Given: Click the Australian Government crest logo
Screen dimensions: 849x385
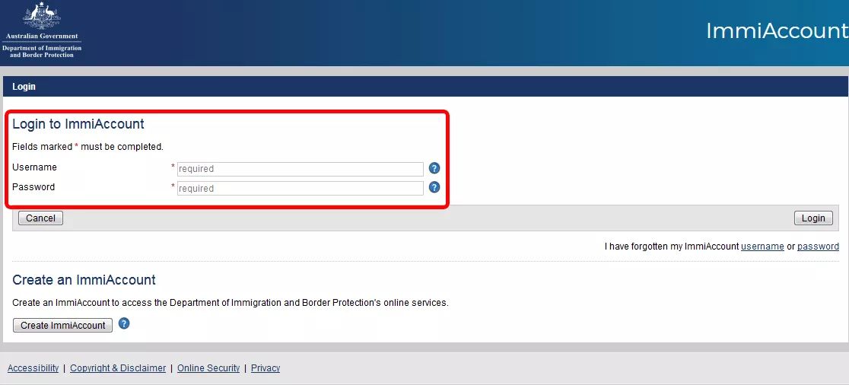Looking at the screenshot, I should [42, 17].
